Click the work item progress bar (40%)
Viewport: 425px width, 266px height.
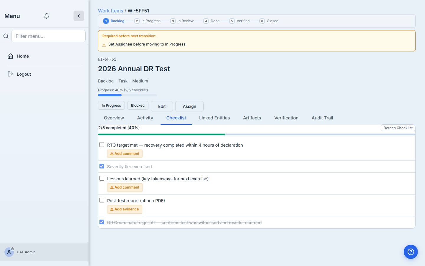(127, 95)
